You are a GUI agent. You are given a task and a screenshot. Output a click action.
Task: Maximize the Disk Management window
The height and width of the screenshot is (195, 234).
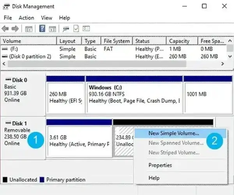pos(204,6)
